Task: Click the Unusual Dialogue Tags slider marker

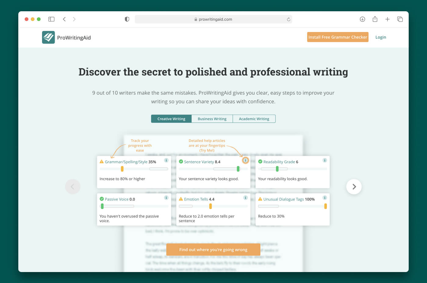Action: pyautogui.click(x=325, y=206)
